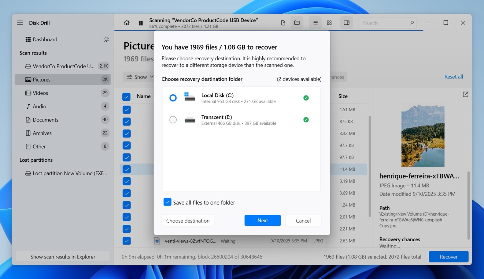
Task: Pause the scan in progress
Action: (141, 23)
